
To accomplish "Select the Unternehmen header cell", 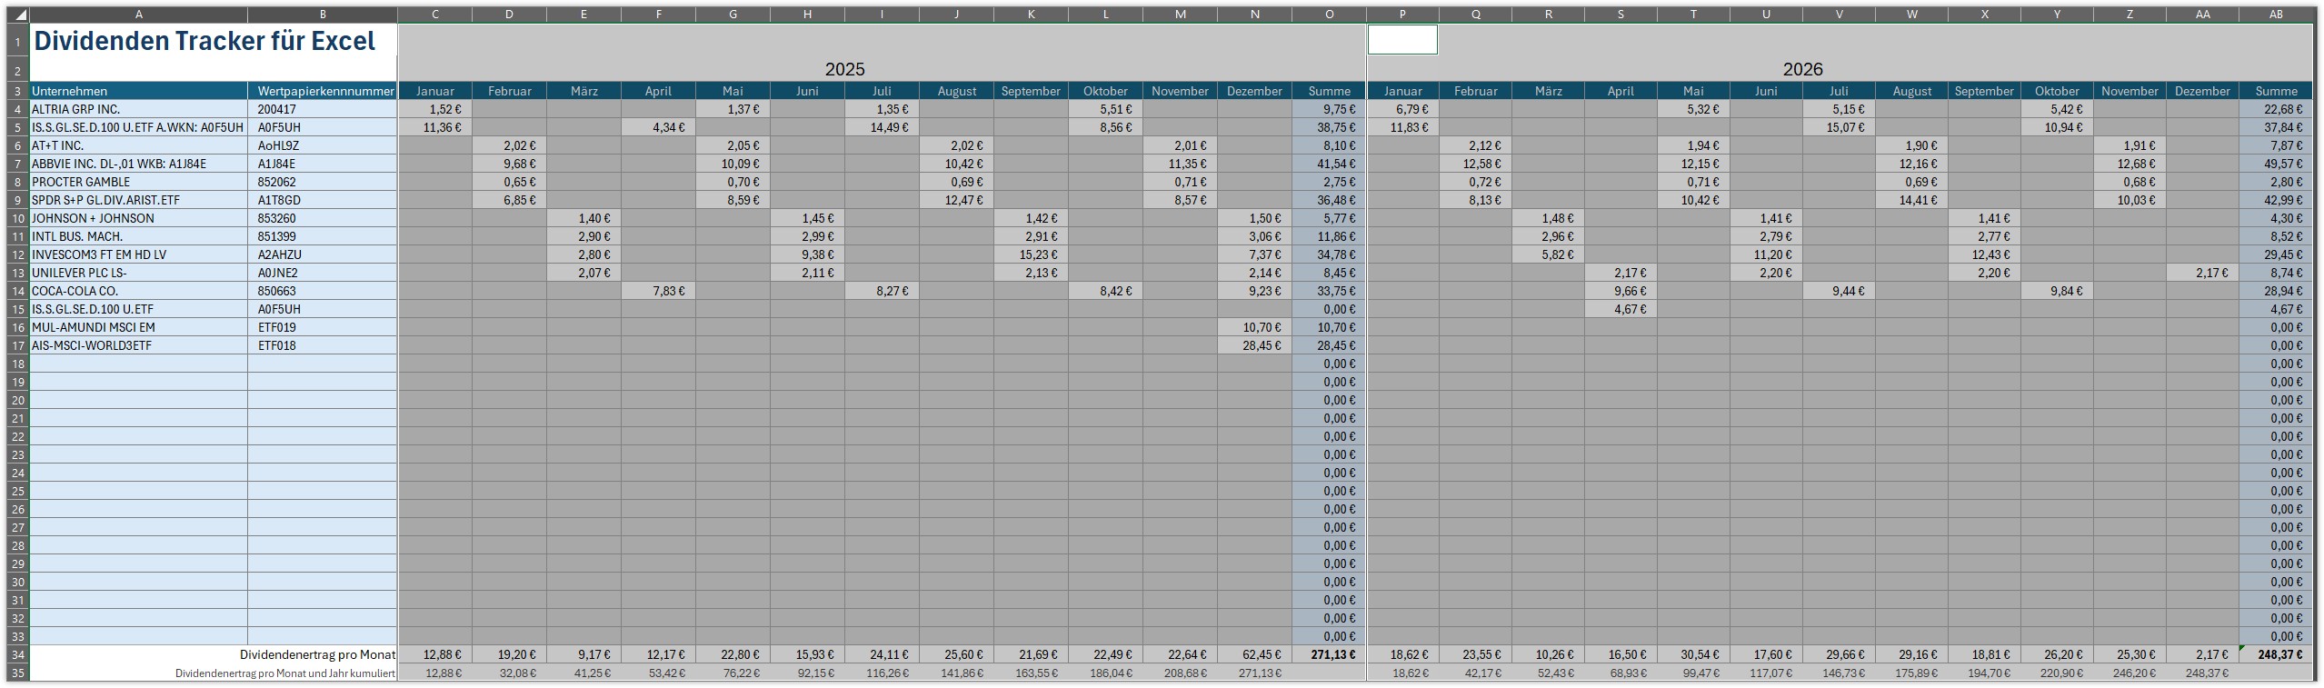I will click(x=138, y=91).
